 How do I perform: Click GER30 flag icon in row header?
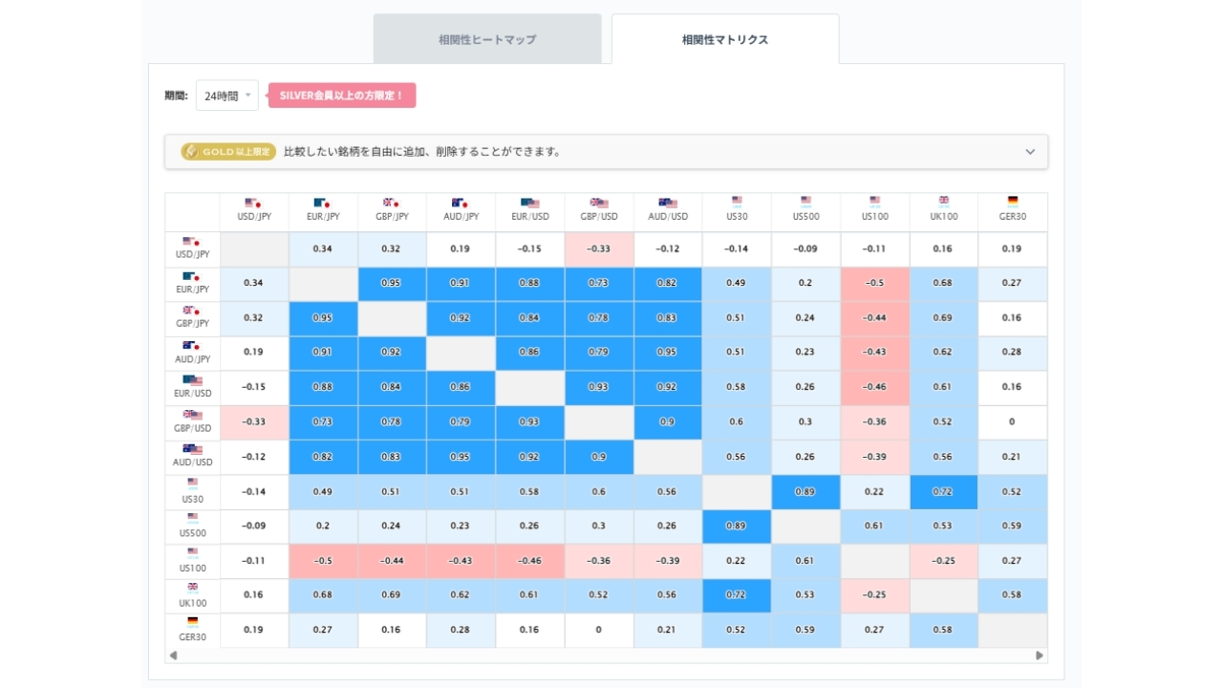coord(192,622)
